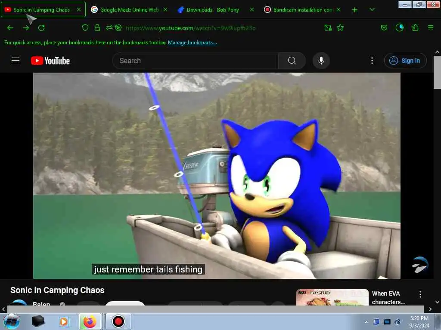The image size is (441, 330).
Task: Open the YouTube guide hamburger menu
Action: click(x=16, y=61)
